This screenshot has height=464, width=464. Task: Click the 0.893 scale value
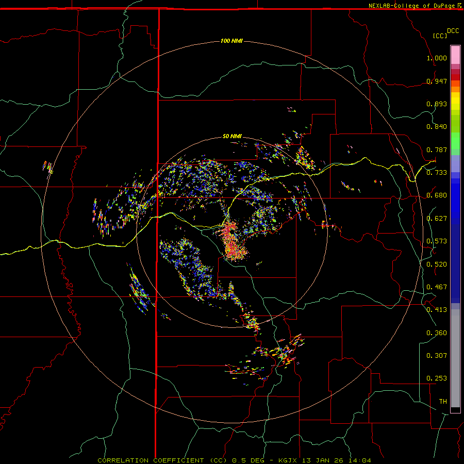437,104
